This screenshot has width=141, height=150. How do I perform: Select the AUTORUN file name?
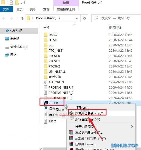coord(56,82)
